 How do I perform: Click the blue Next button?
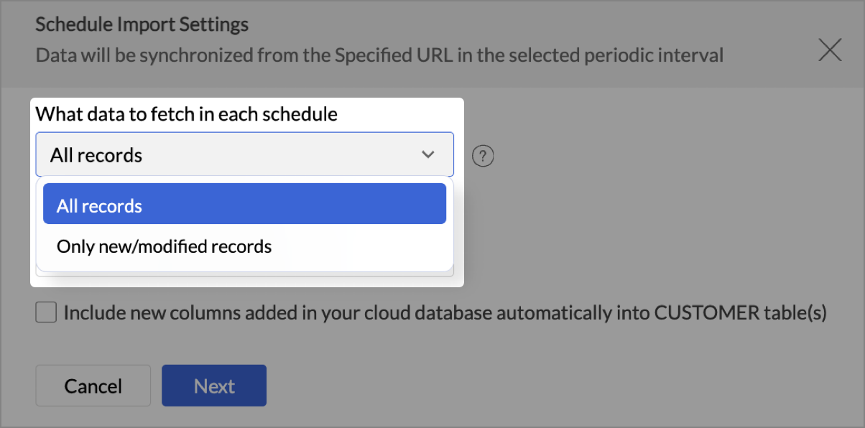(x=214, y=386)
